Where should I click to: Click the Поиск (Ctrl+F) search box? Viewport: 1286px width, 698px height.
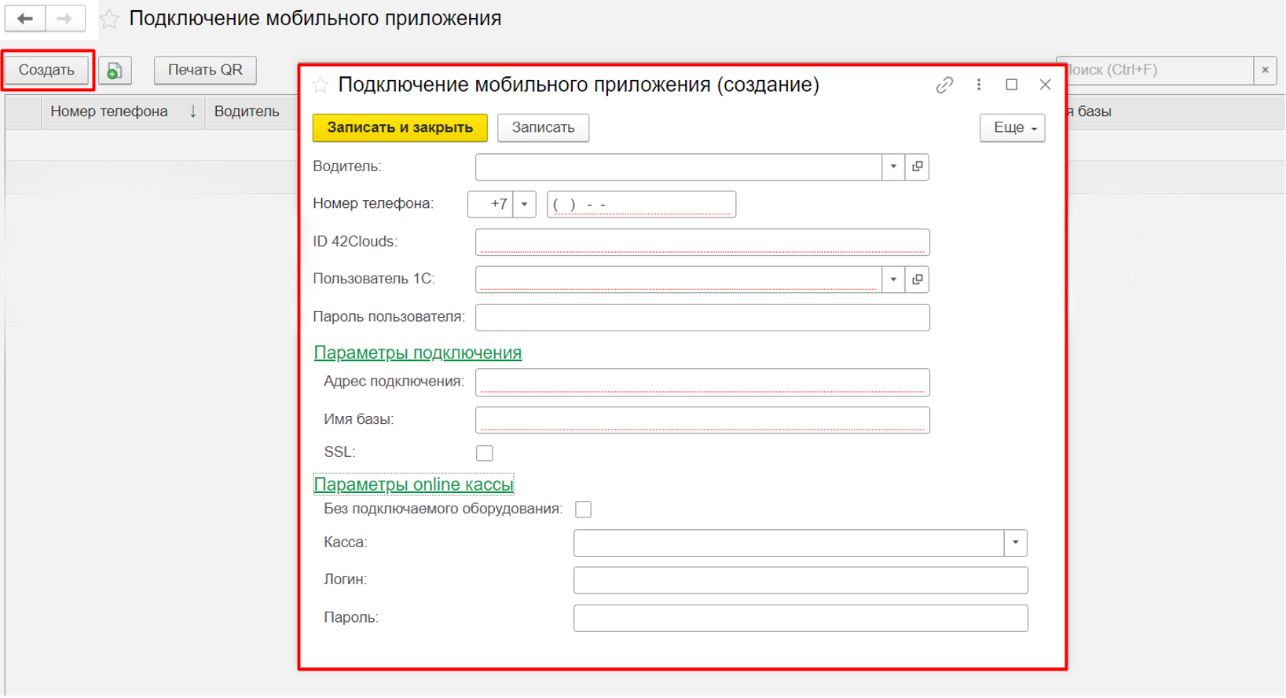pos(1159,71)
